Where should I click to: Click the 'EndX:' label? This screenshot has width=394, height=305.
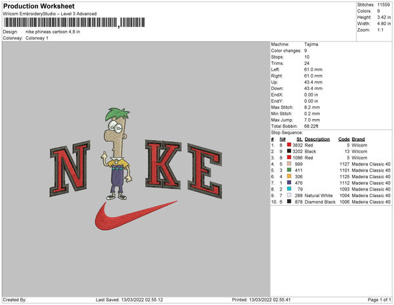(277, 95)
